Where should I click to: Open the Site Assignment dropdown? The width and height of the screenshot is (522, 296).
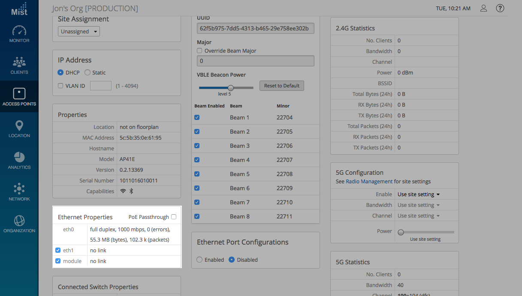[79, 31]
